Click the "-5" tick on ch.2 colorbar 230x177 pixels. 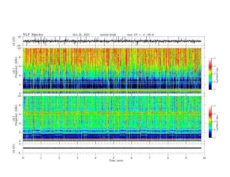pyautogui.click(x=214, y=122)
